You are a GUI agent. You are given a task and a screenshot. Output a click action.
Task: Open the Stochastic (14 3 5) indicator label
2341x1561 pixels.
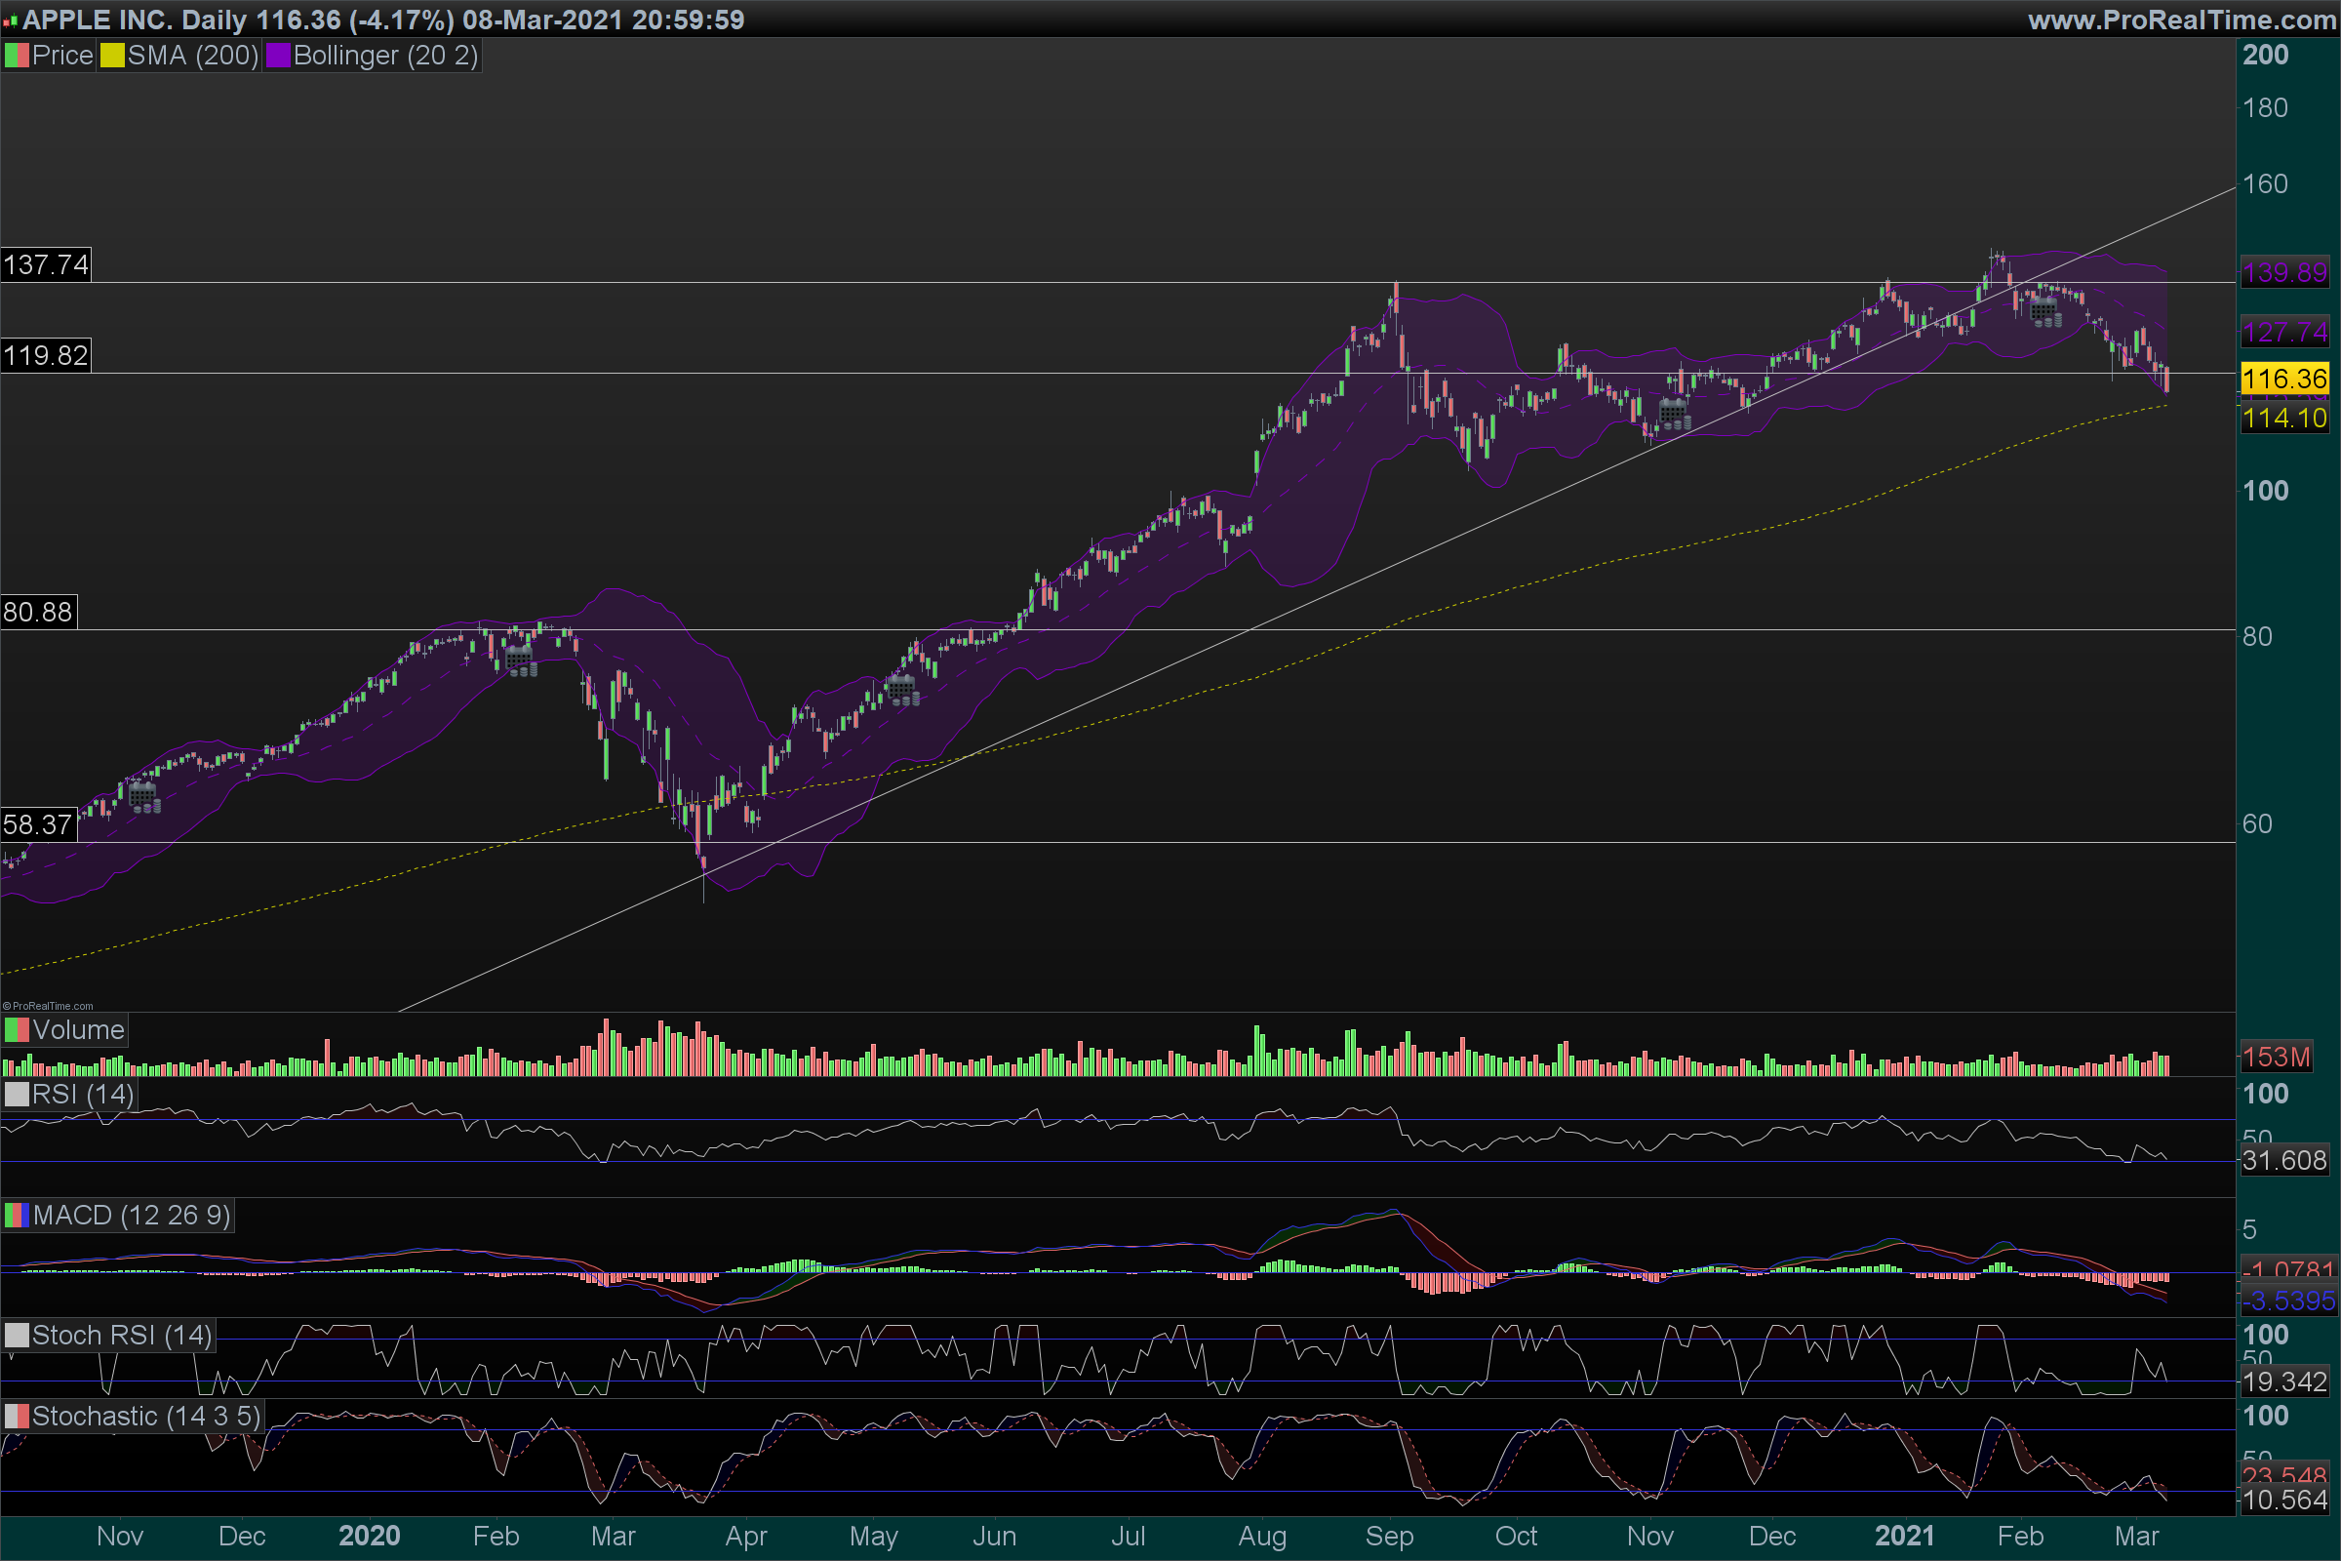point(145,1416)
